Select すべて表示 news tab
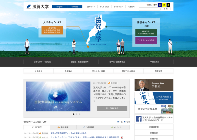Image resolution: width=197 pixels, height=140 pixels. coord(37,127)
